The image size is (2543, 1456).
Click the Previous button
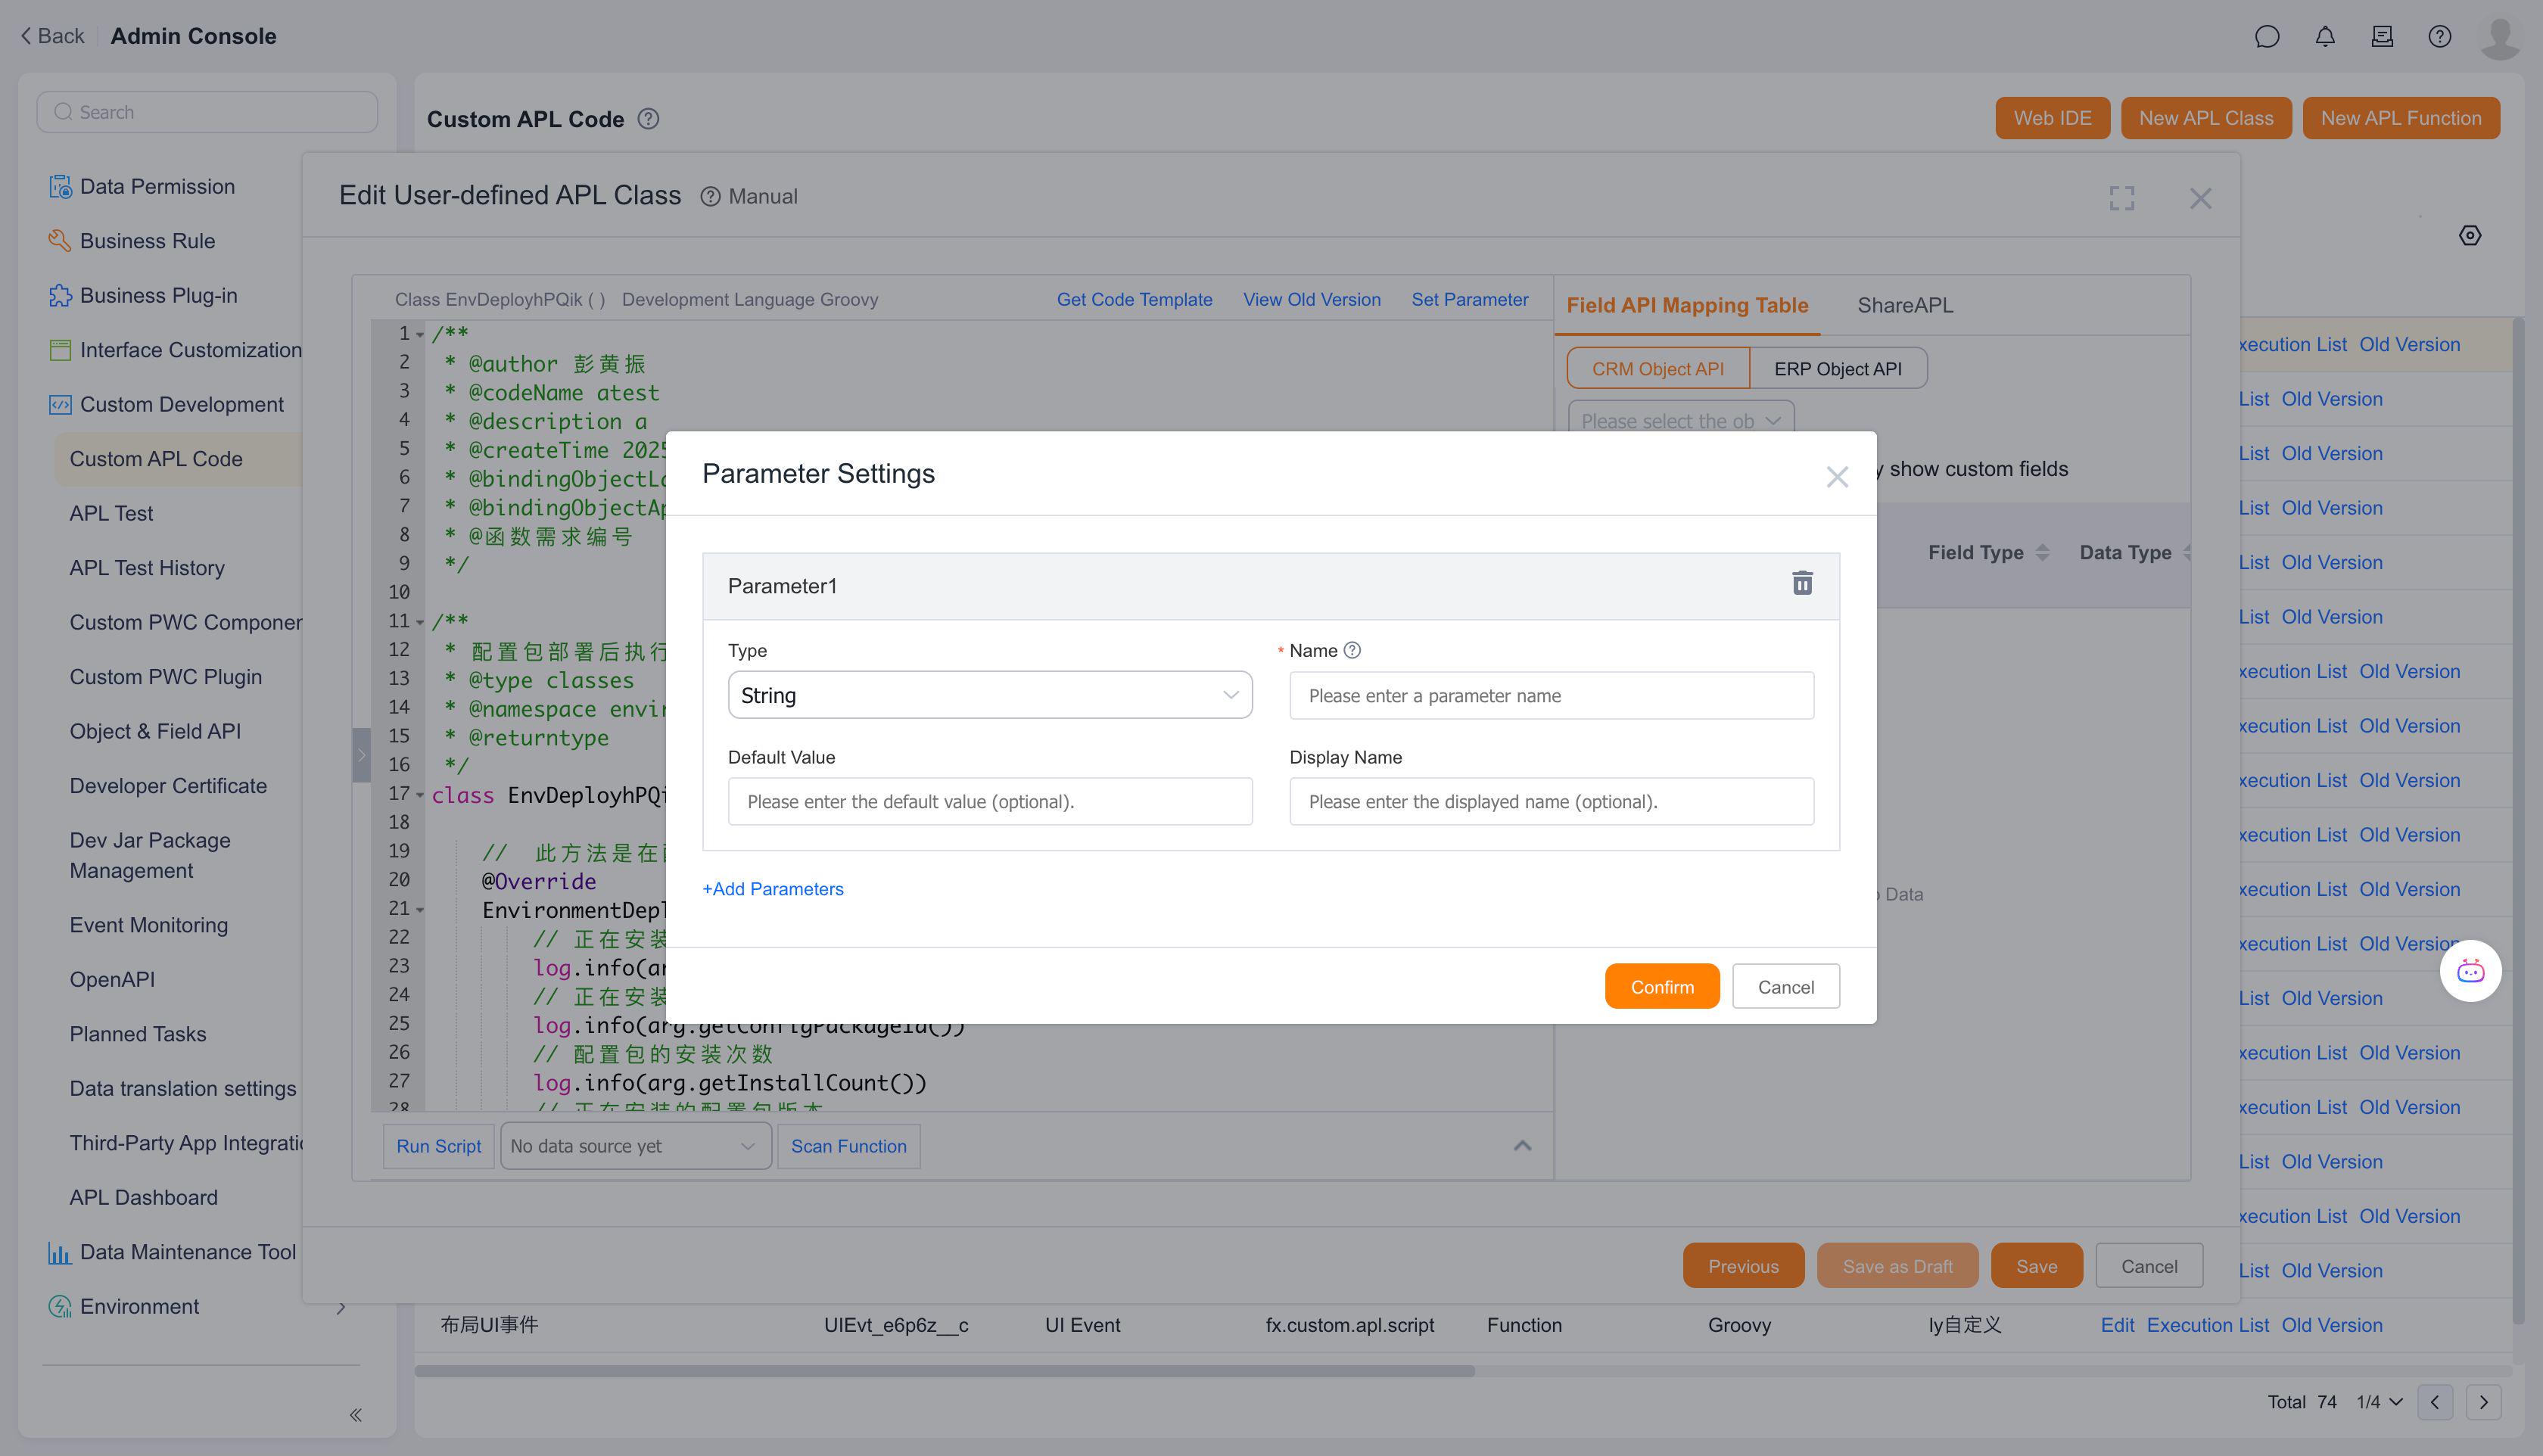coord(1743,1266)
